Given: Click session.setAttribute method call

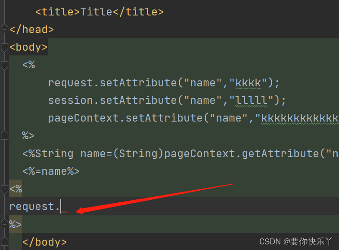Looking at the screenshot, I should click(x=112, y=100).
